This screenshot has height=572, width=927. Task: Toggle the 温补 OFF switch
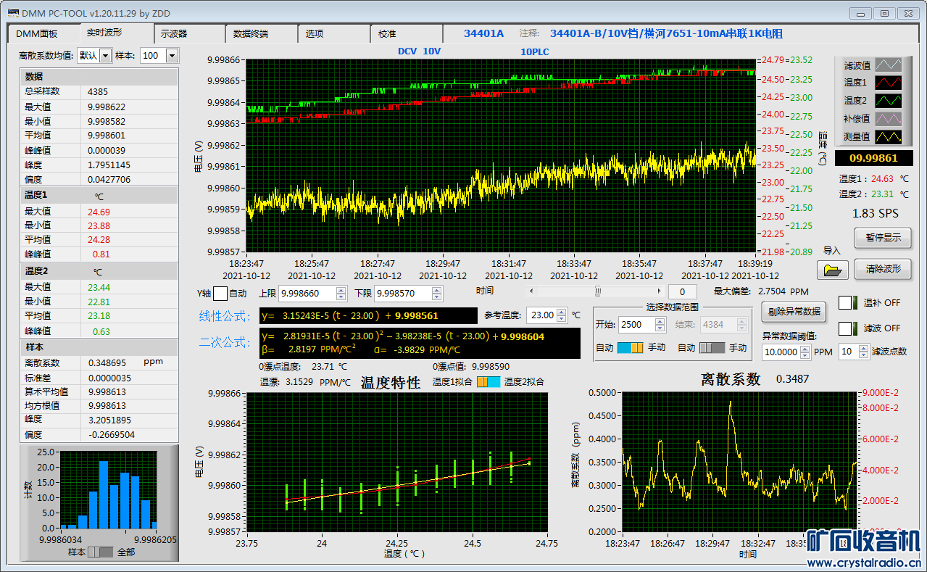click(847, 303)
